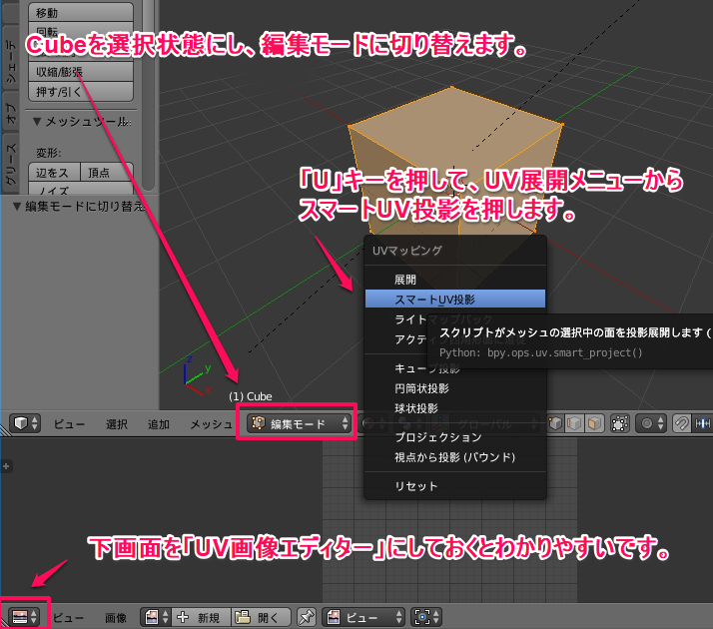Viewport: 713px width, 629px height.
Task: Click the 新規 new image button
Action: [x=202, y=617]
